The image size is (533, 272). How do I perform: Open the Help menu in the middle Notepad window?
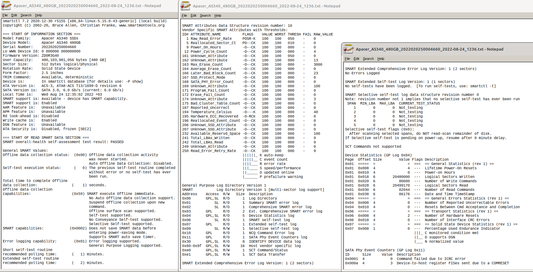click(x=218, y=15)
